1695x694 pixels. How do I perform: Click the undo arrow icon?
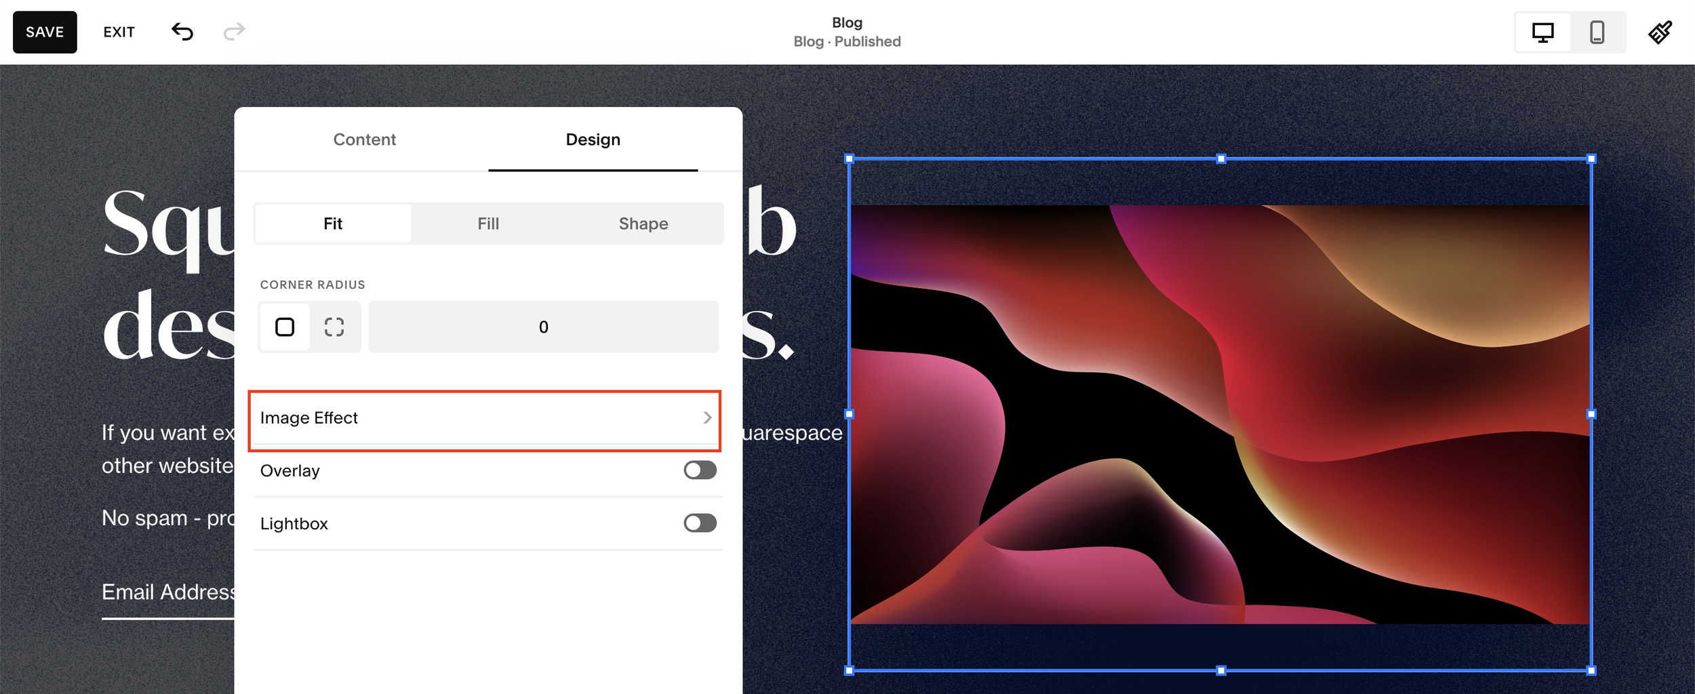point(182,32)
